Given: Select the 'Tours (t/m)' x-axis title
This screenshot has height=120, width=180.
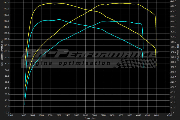Looking at the screenshot, I should [x=90, y=118].
